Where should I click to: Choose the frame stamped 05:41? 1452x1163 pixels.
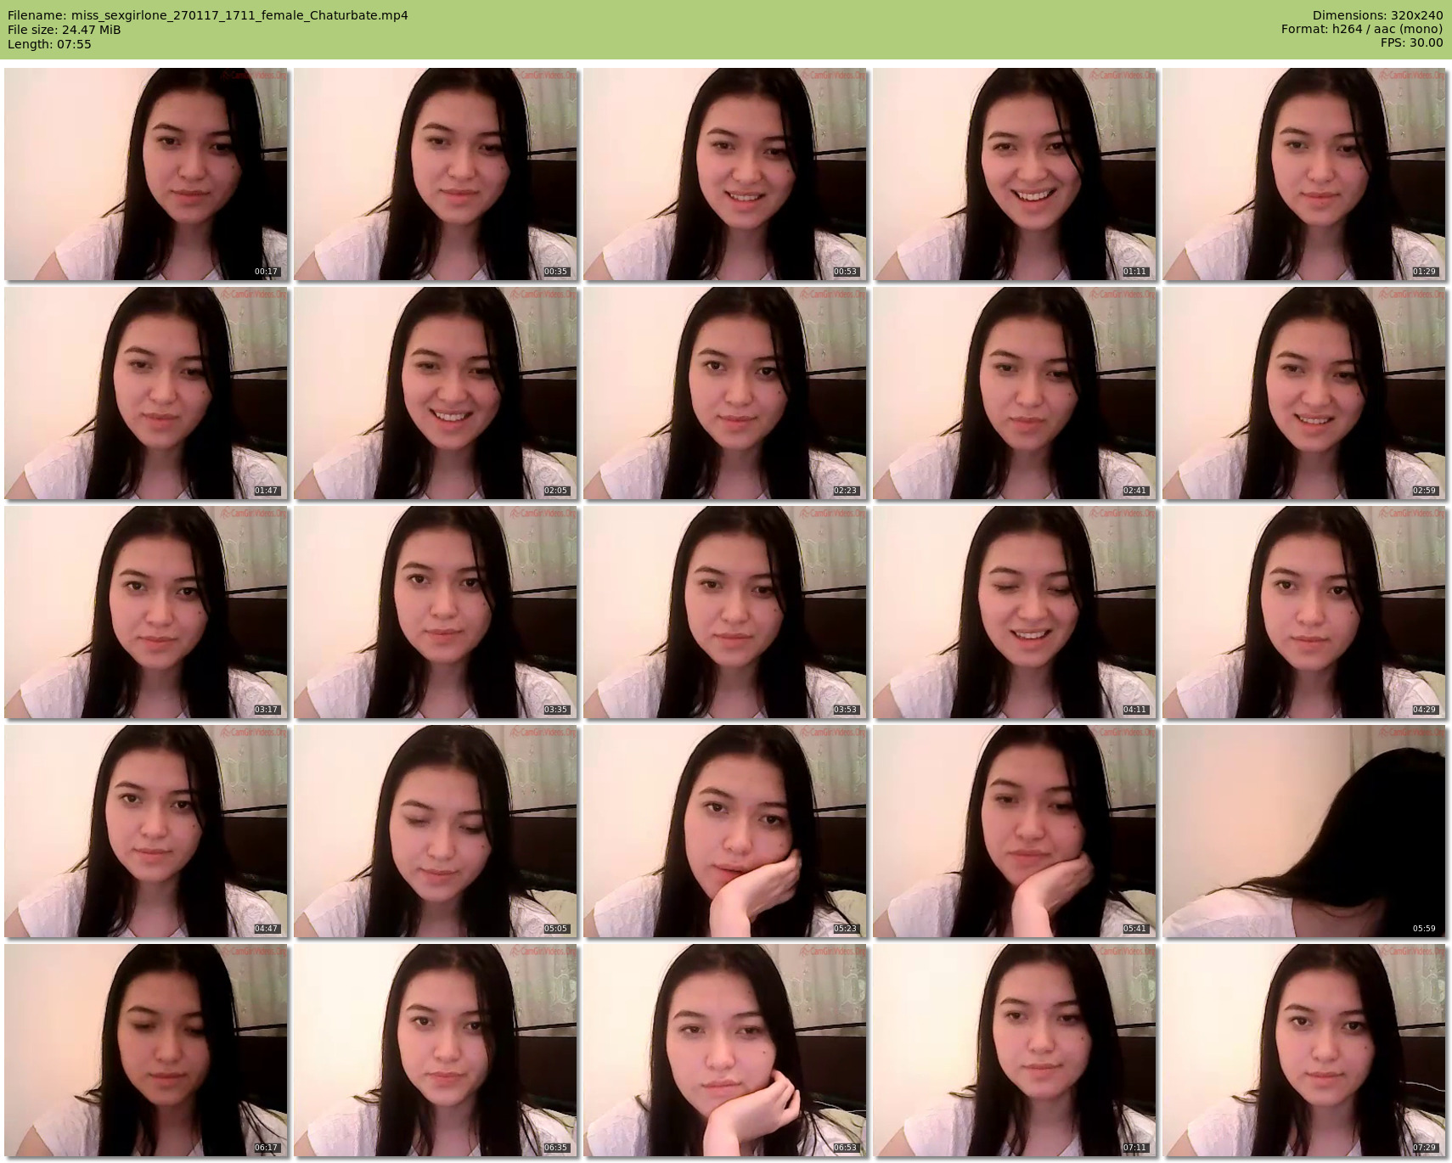pos(1015,831)
